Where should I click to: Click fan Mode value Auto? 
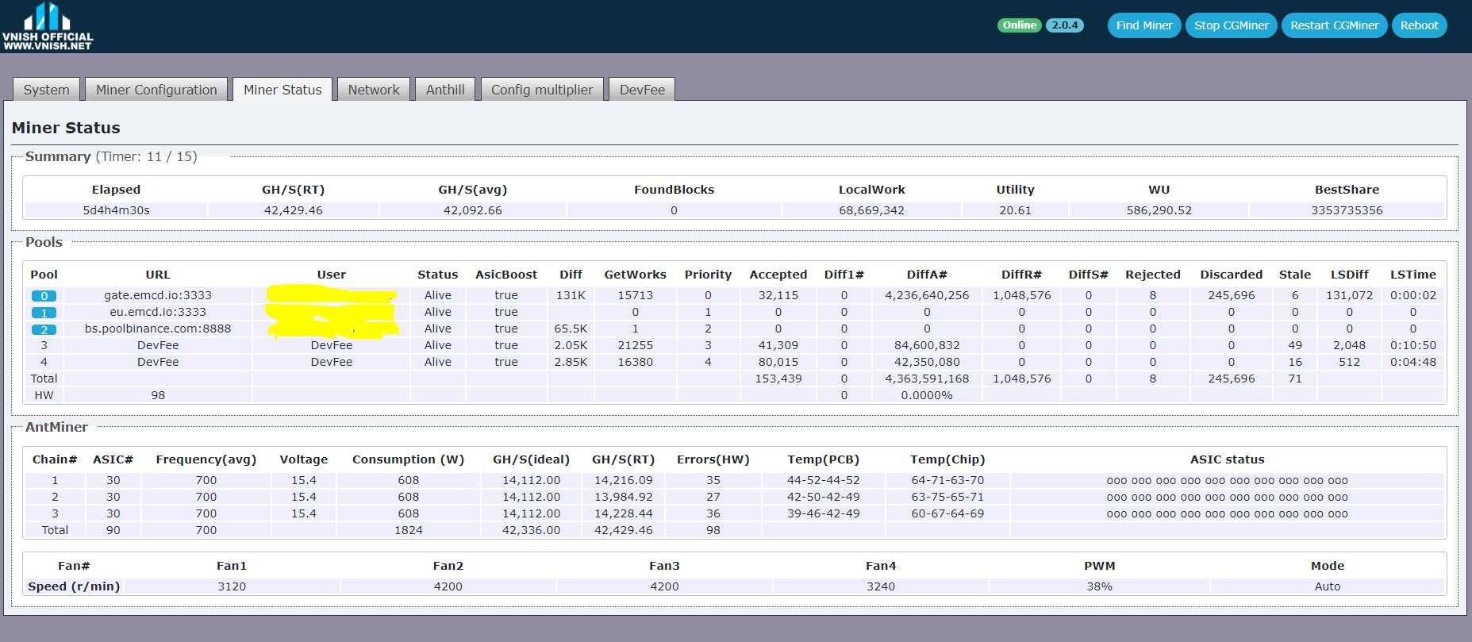pyautogui.click(x=1328, y=586)
